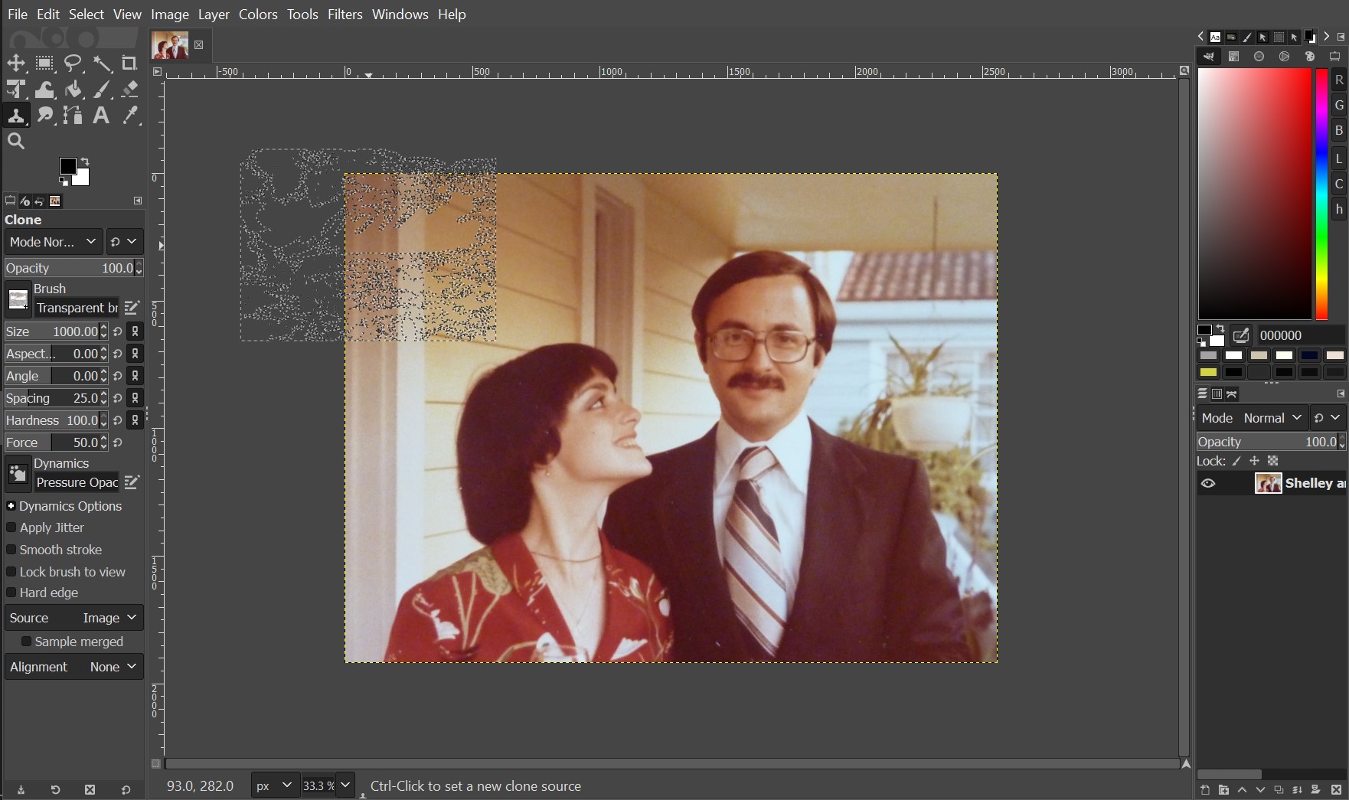
Task: Open the Alignment dropdown
Action: [x=73, y=667]
